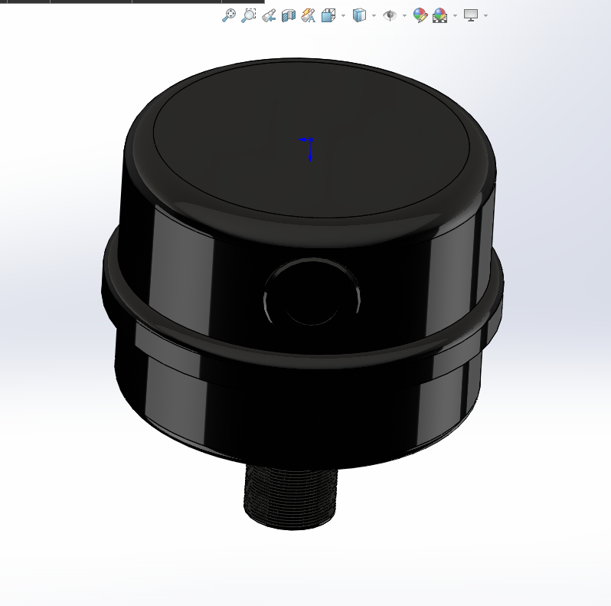Select the threaded stud at the bottom
The image size is (611, 606).
tap(291, 497)
